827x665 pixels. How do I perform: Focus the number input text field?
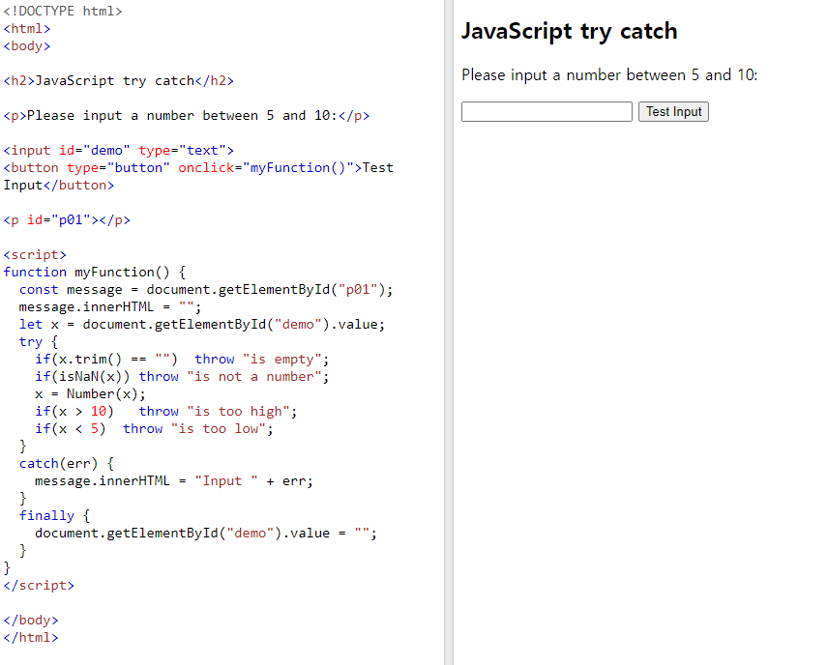click(x=546, y=112)
